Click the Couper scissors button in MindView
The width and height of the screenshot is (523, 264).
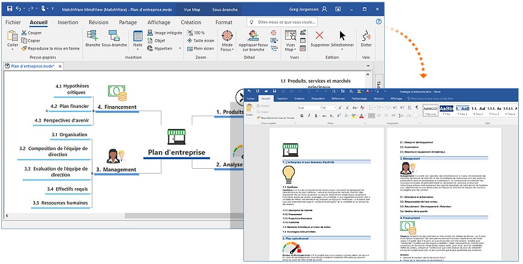pyautogui.click(x=31, y=33)
